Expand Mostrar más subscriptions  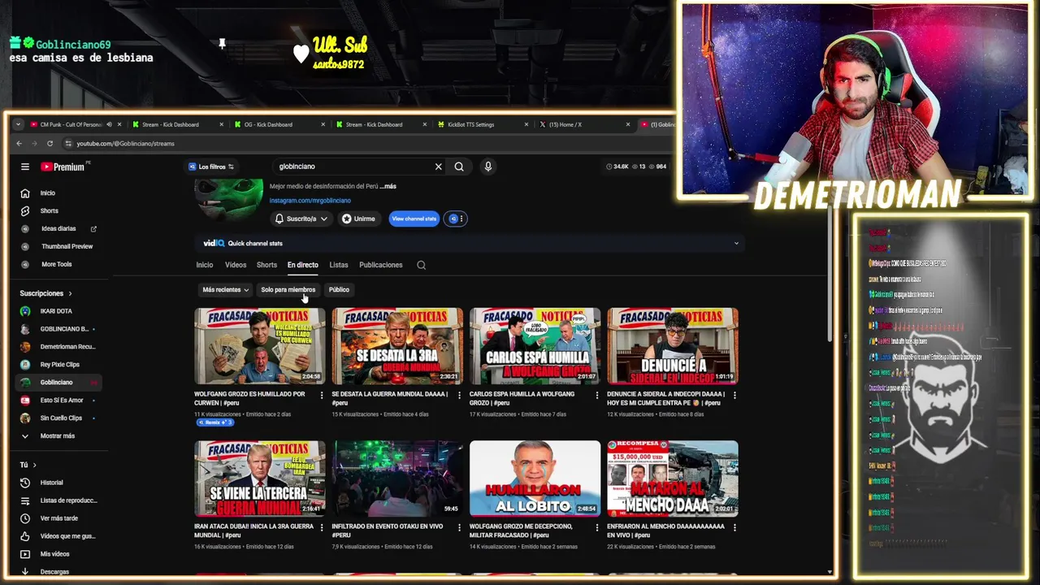[57, 436]
